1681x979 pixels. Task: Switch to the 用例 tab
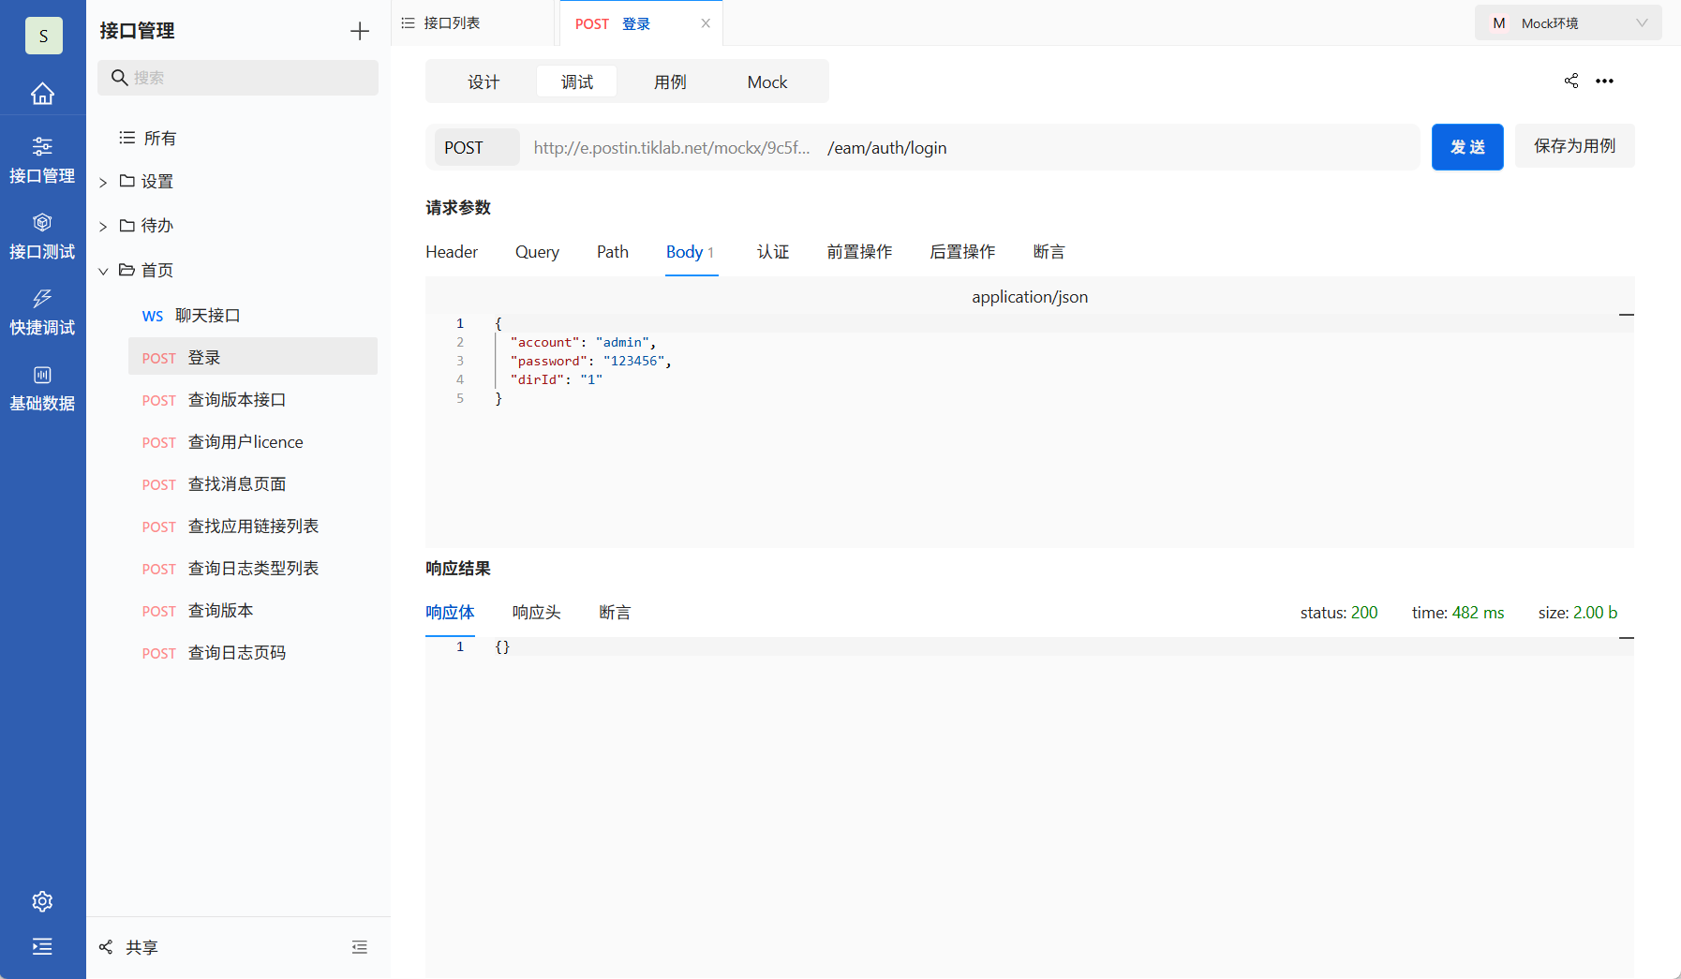tap(670, 82)
